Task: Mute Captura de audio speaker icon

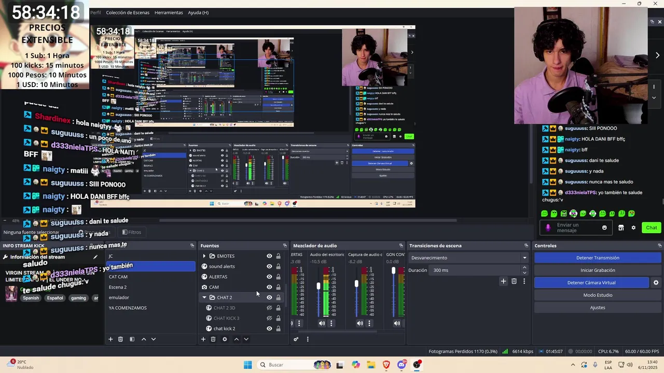Action: 360,323
